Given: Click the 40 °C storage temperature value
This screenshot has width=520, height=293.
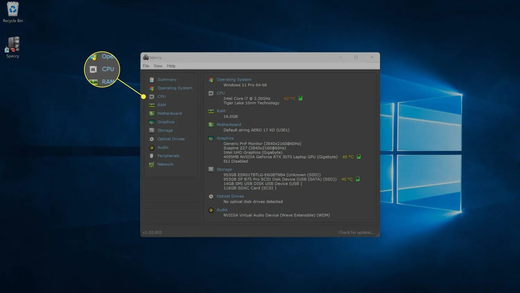Looking at the screenshot, I should (347, 179).
